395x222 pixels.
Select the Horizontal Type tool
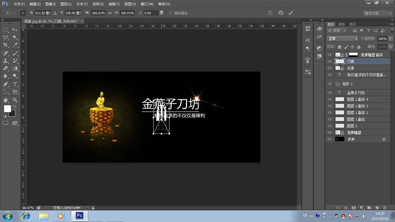(15, 84)
